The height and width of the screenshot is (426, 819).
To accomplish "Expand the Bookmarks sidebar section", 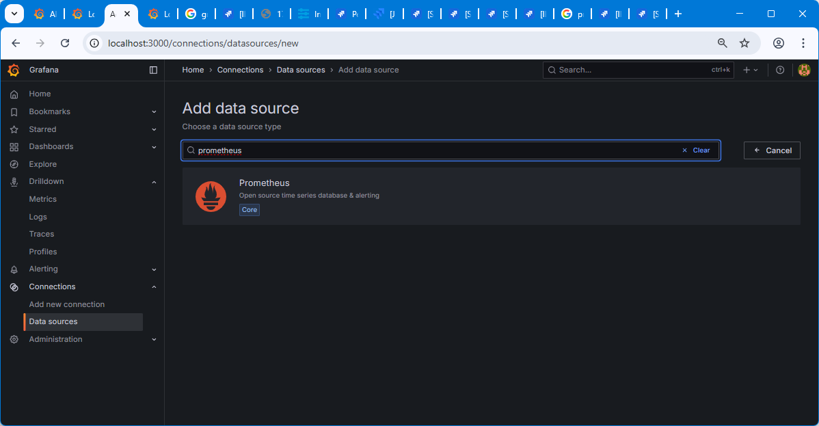I will pos(154,111).
